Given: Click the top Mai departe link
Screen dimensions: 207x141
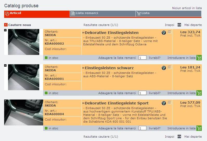Looking at the screenshot, I should tap(193, 25).
